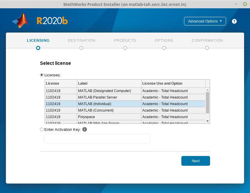Click the Confirmation step circle marker
The image size is (250, 193).
(x=207, y=48)
